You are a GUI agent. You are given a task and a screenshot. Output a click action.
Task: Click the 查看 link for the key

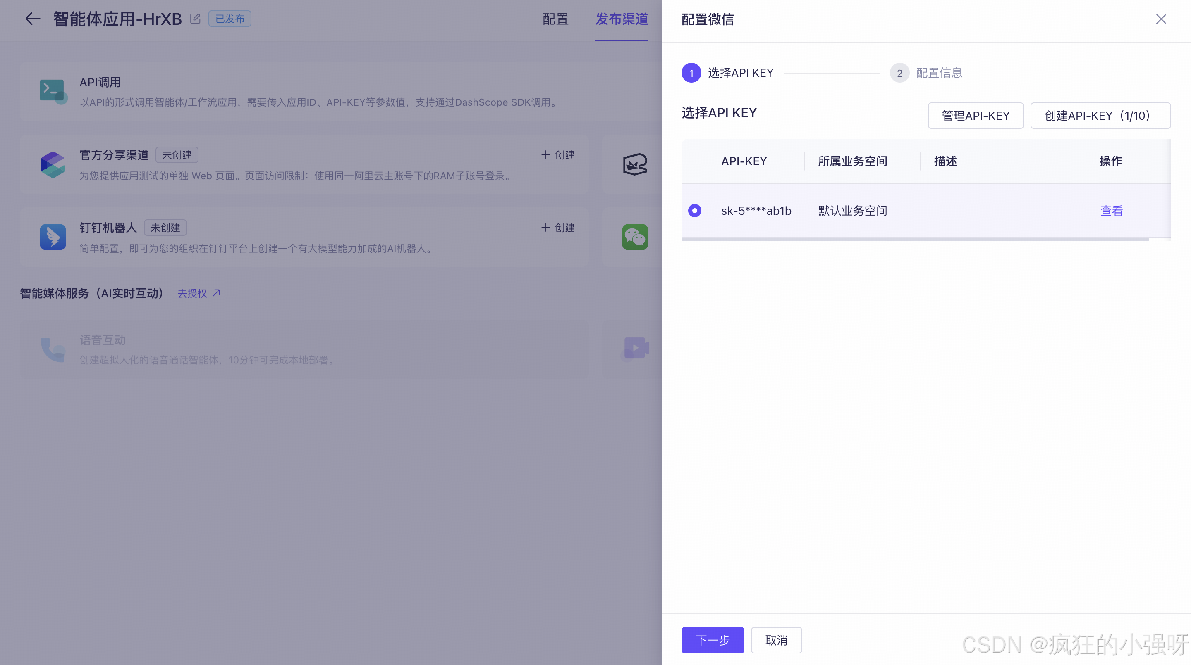1111,211
